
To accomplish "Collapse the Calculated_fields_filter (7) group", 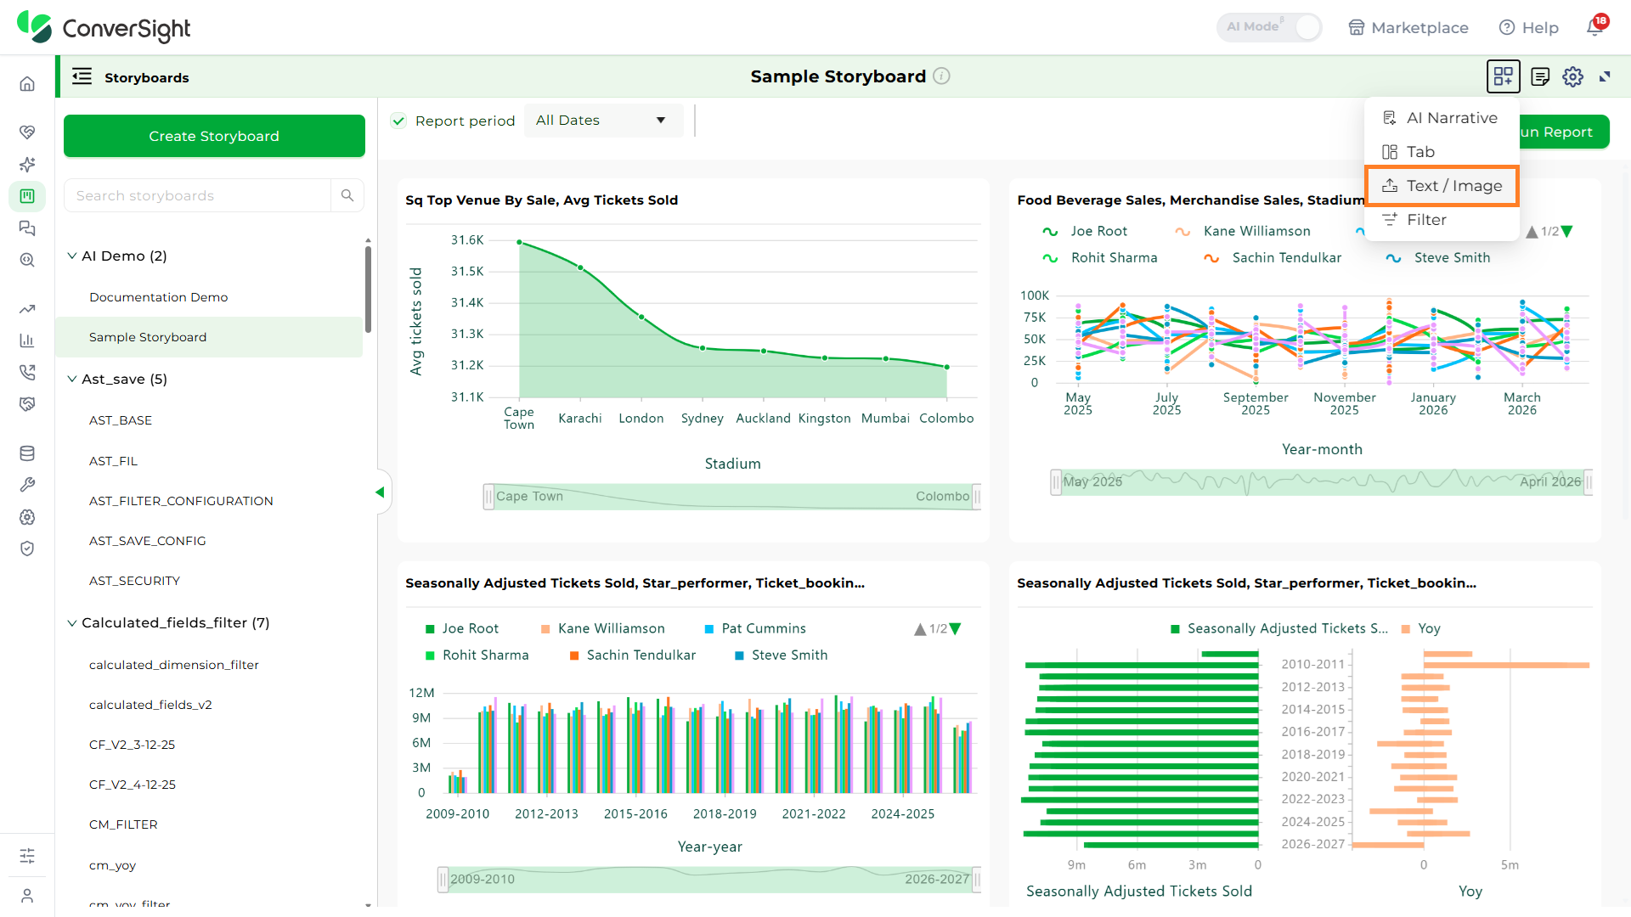I will pos(72,622).
